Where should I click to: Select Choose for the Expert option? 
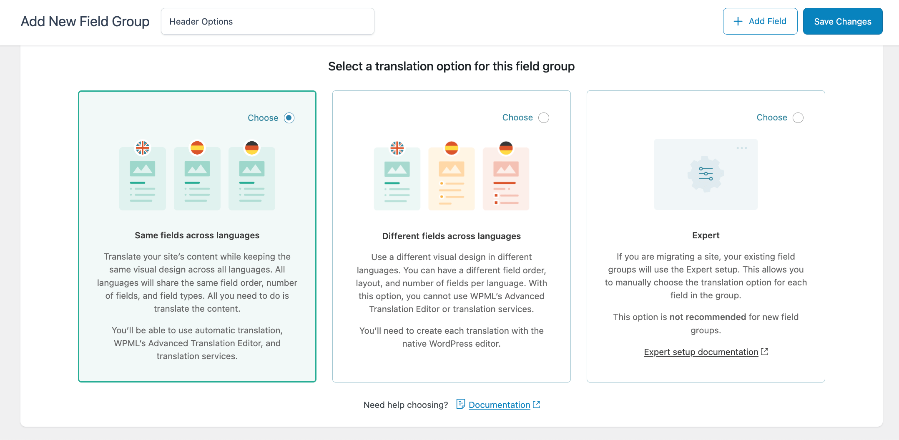798,118
